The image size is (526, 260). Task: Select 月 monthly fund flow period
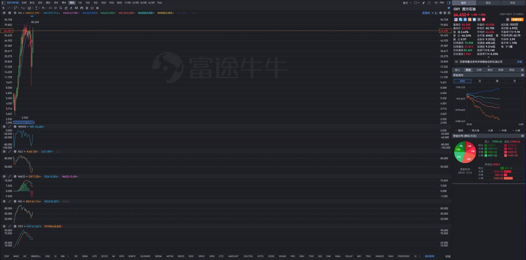(x=514, y=81)
